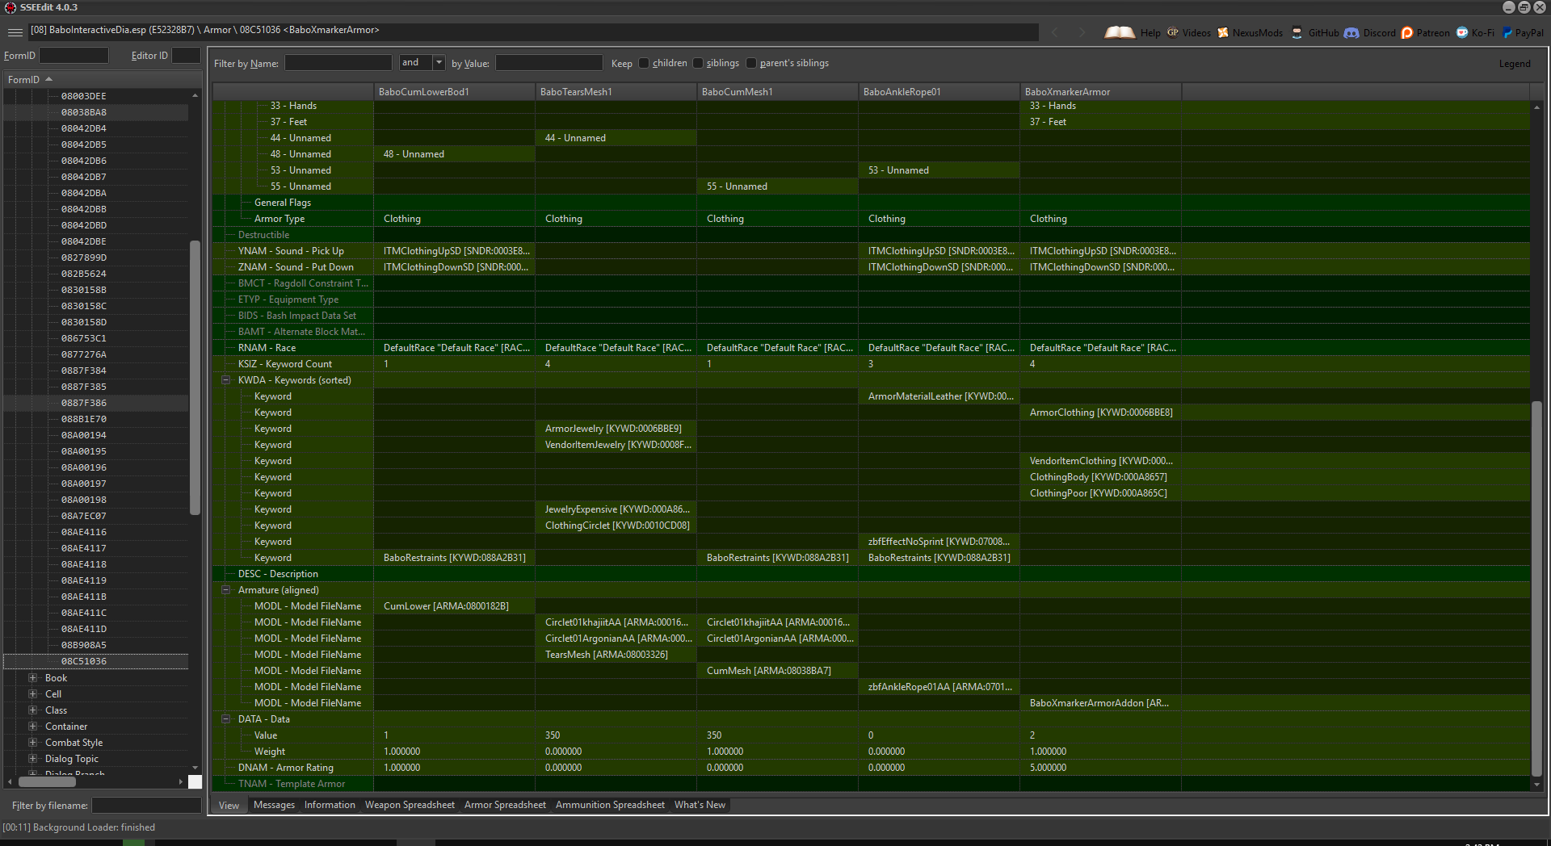Viewport: 1551px width, 846px height.
Task: Expand the Book tree node
Action: click(x=33, y=678)
